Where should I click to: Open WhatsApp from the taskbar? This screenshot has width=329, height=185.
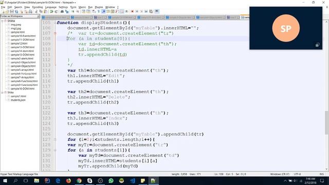coord(111,180)
